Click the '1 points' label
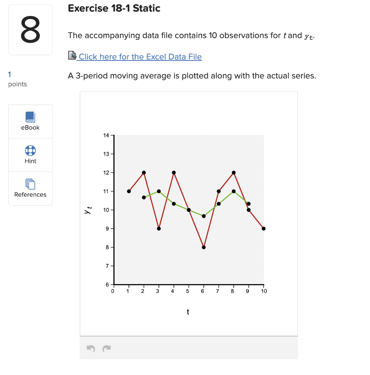Viewport: 370px width, 375px height. click(10, 74)
